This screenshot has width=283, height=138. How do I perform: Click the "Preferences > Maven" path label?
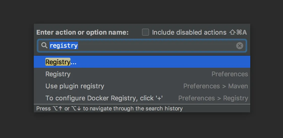click(216, 86)
